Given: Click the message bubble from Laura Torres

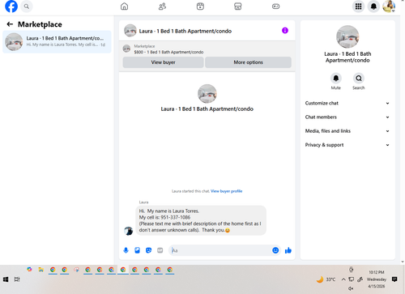Looking at the screenshot, I should pos(201,220).
